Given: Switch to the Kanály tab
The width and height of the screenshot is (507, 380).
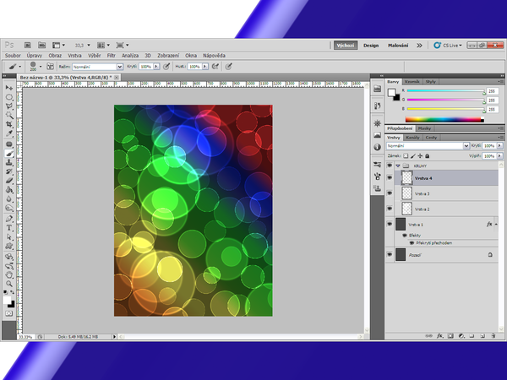Looking at the screenshot, I should 413,137.
